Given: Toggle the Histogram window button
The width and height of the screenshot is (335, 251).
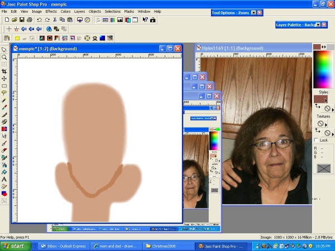Looking at the screenshot, I should pos(120,20).
